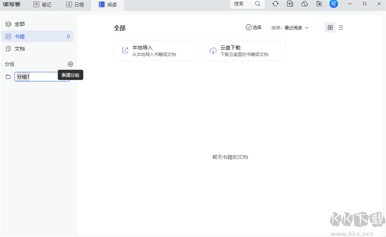This screenshot has height=237, width=386.
Task: Click the import folder icon in title bar
Action: pyautogui.click(x=319, y=4)
